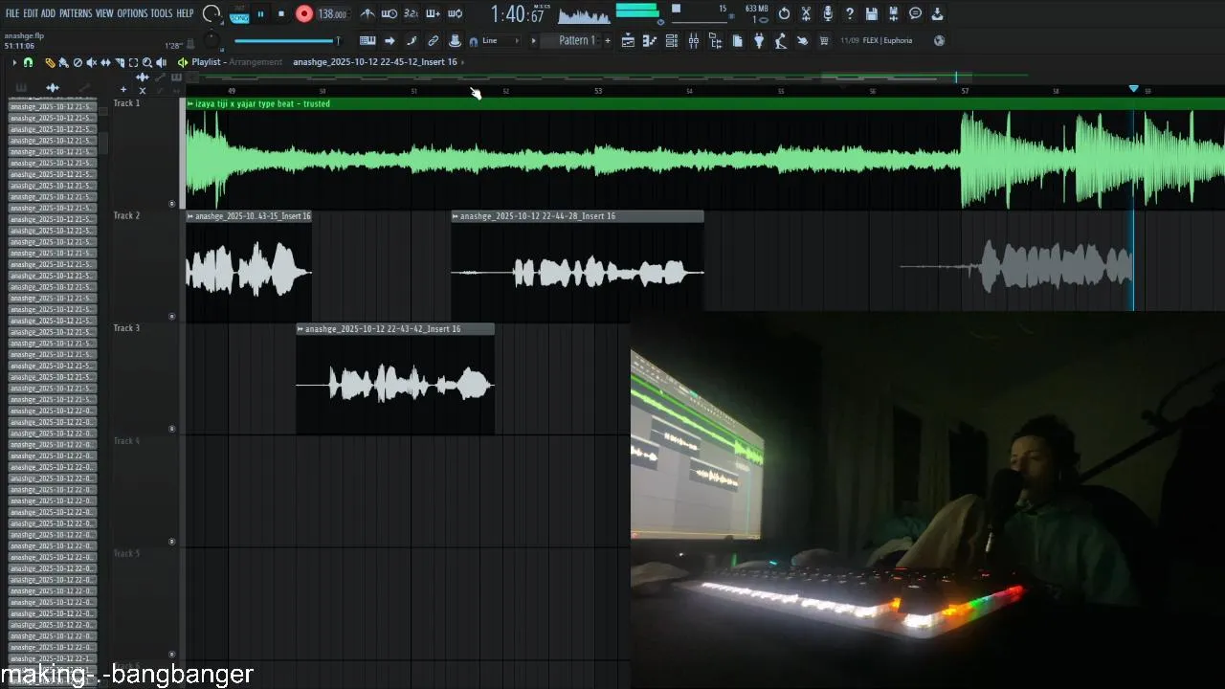Screen dimensions: 1225x689
Task: Click the one-click recording microphone icon
Action: [x=828, y=13]
